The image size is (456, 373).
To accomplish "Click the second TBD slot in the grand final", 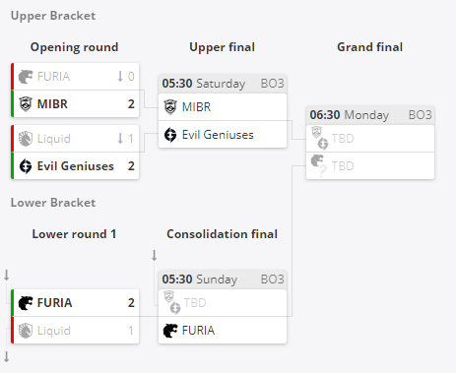I will [x=370, y=166].
